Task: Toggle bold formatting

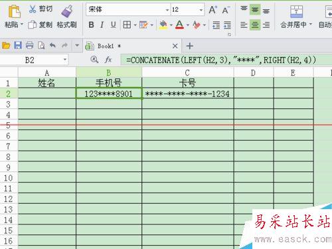Action: coord(91,25)
